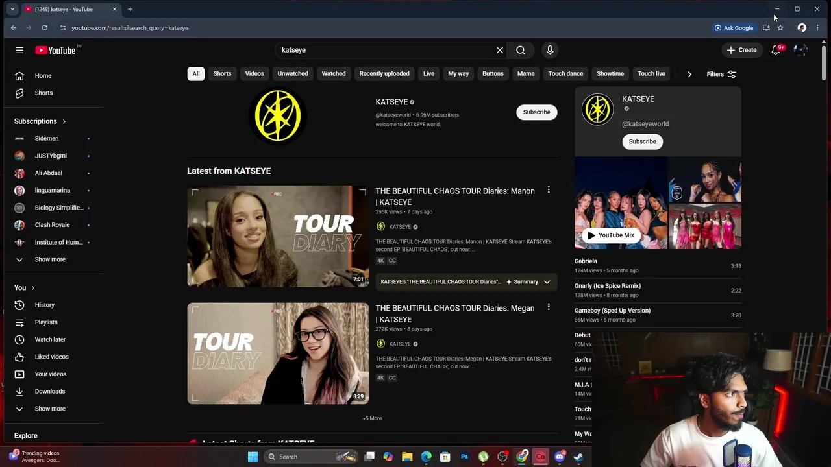Open Tour Diaries Manon video thumbnail

pyautogui.click(x=278, y=236)
